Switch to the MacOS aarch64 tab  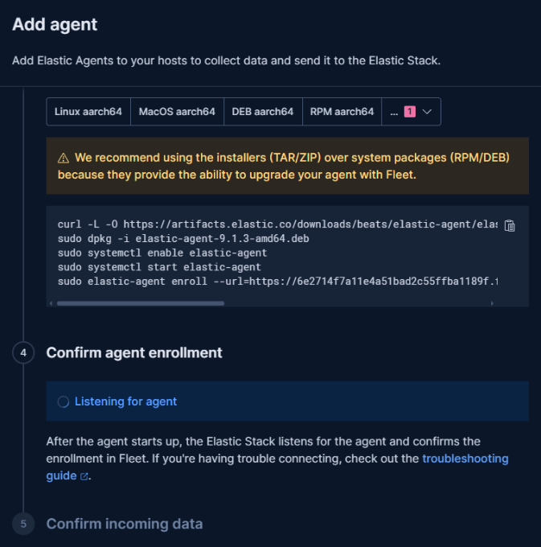tap(177, 112)
